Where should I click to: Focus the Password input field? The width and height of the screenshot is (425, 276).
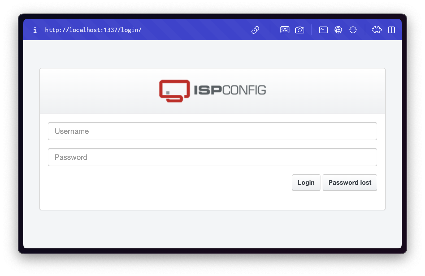tap(212, 157)
